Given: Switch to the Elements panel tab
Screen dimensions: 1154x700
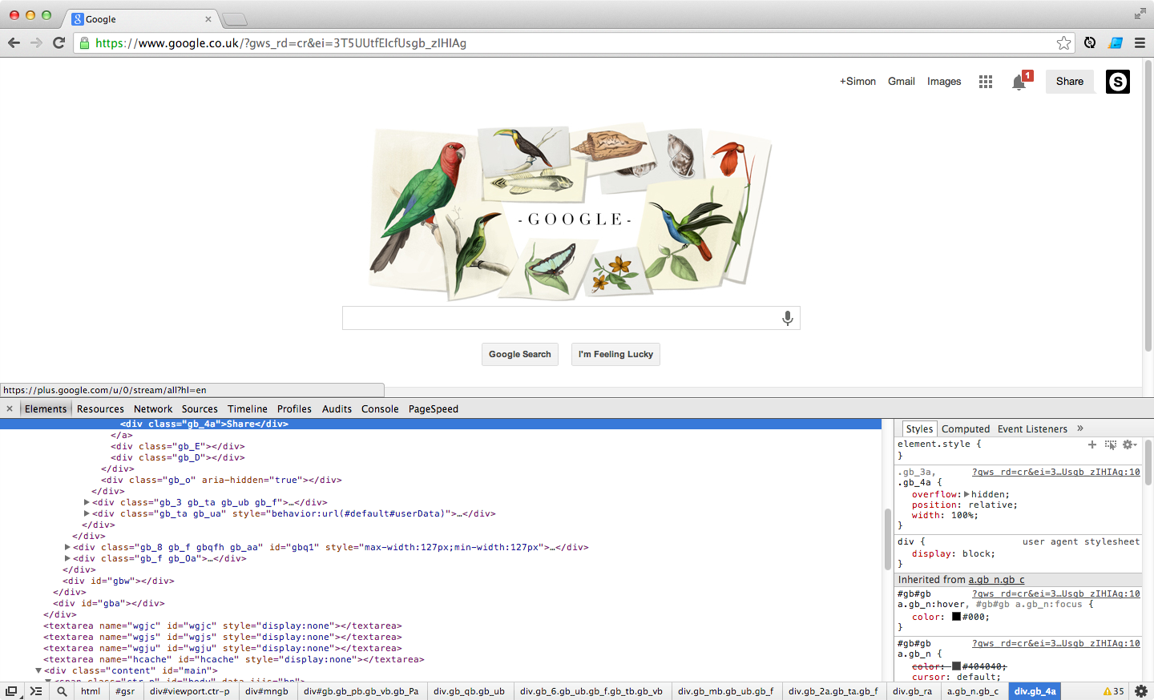Looking at the screenshot, I should (46, 408).
